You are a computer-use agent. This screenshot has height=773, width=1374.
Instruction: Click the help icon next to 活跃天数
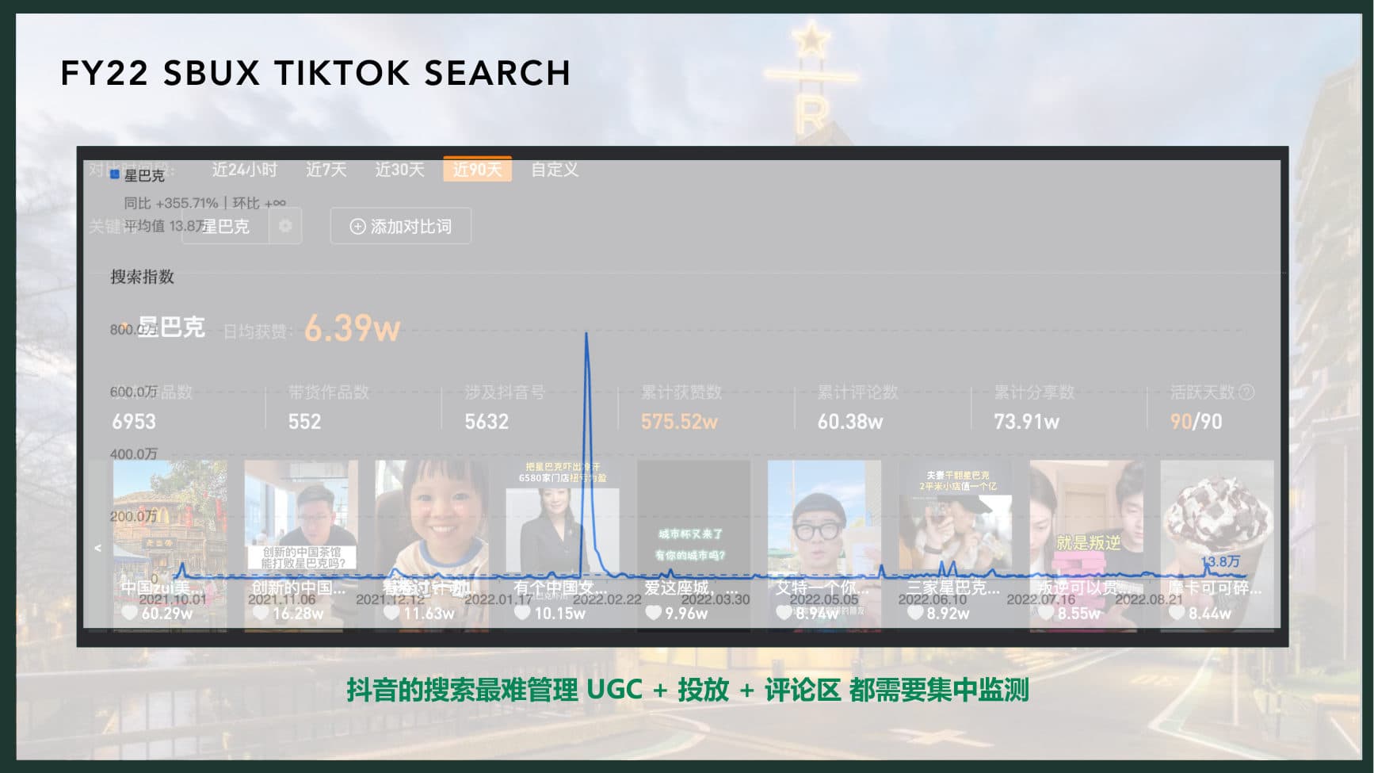coord(1246,392)
